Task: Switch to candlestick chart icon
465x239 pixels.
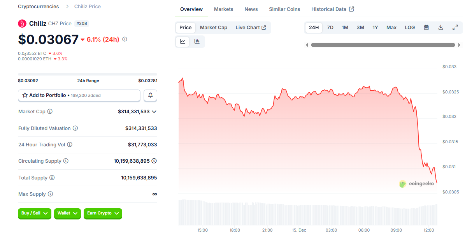Action: click(197, 41)
